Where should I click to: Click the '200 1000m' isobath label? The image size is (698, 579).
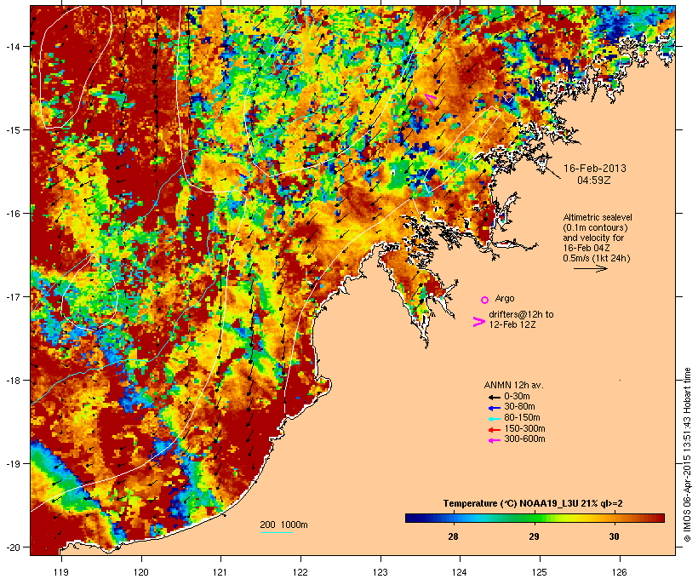point(283,525)
